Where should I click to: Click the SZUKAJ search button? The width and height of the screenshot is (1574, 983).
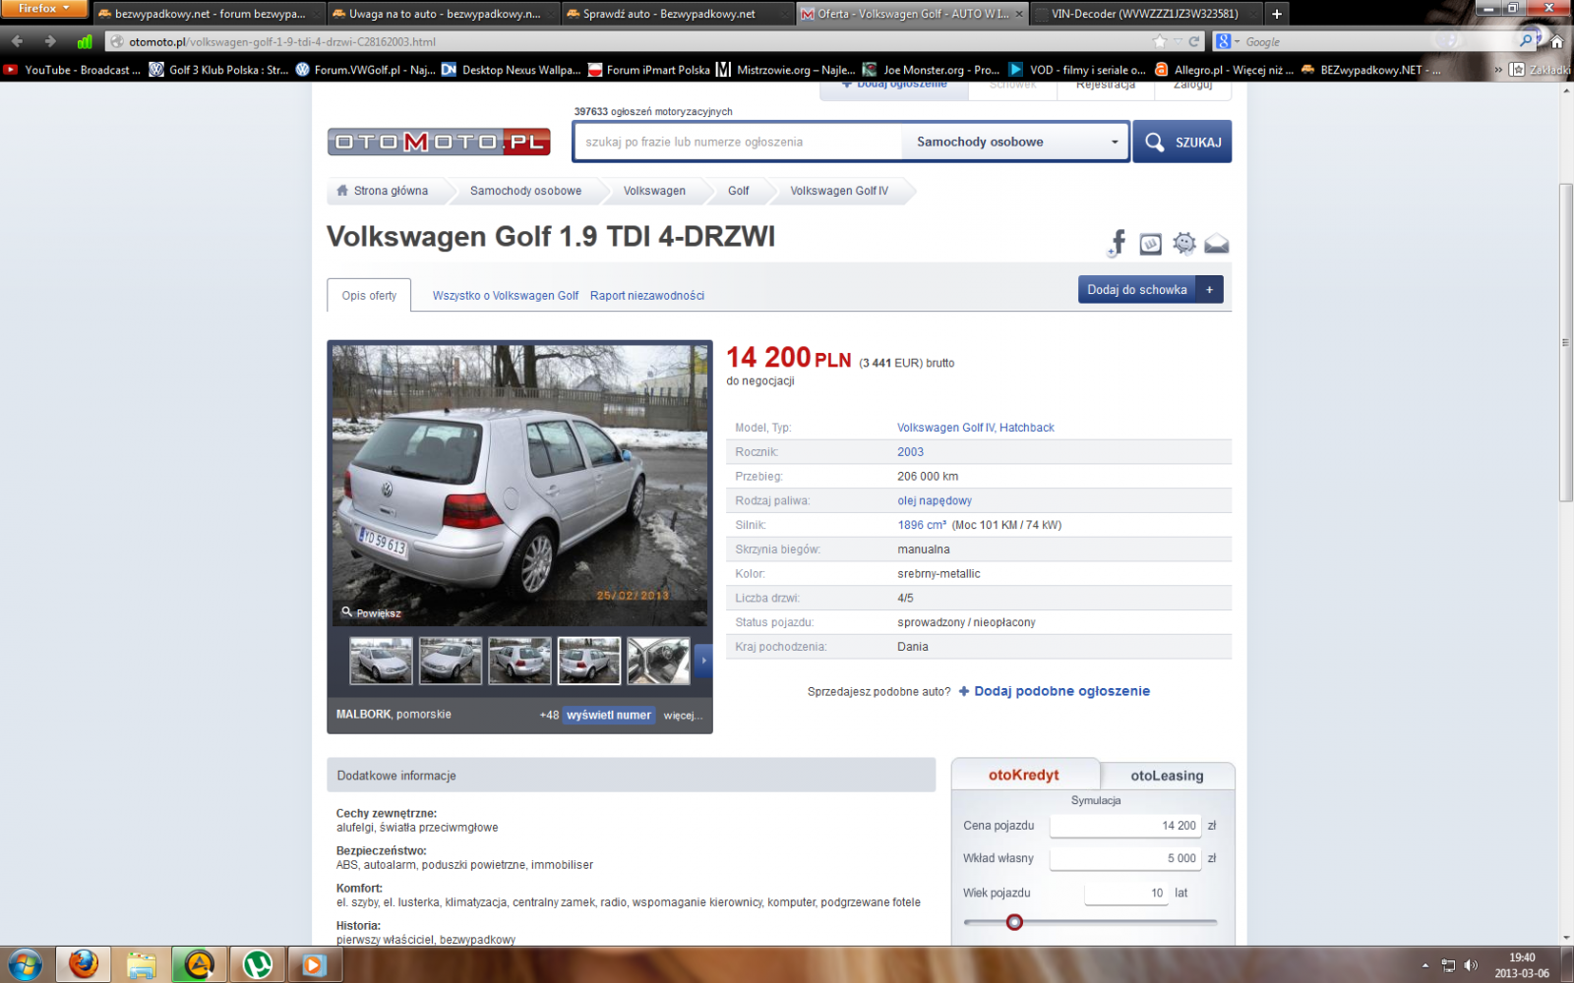click(1181, 142)
